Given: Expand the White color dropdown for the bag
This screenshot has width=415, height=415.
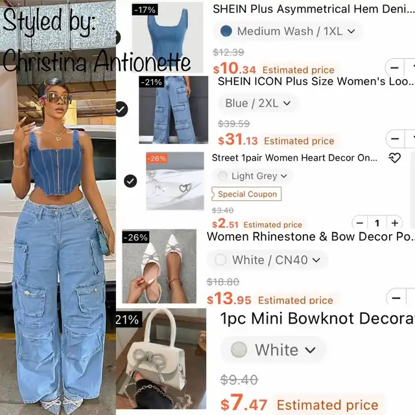Looking at the screenshot, I should [x=273, y=350].
